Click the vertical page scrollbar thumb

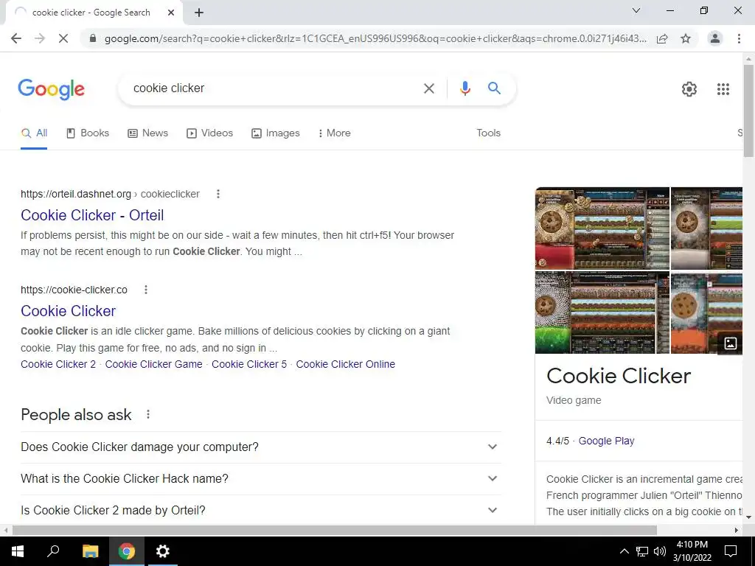click(748, 111)
